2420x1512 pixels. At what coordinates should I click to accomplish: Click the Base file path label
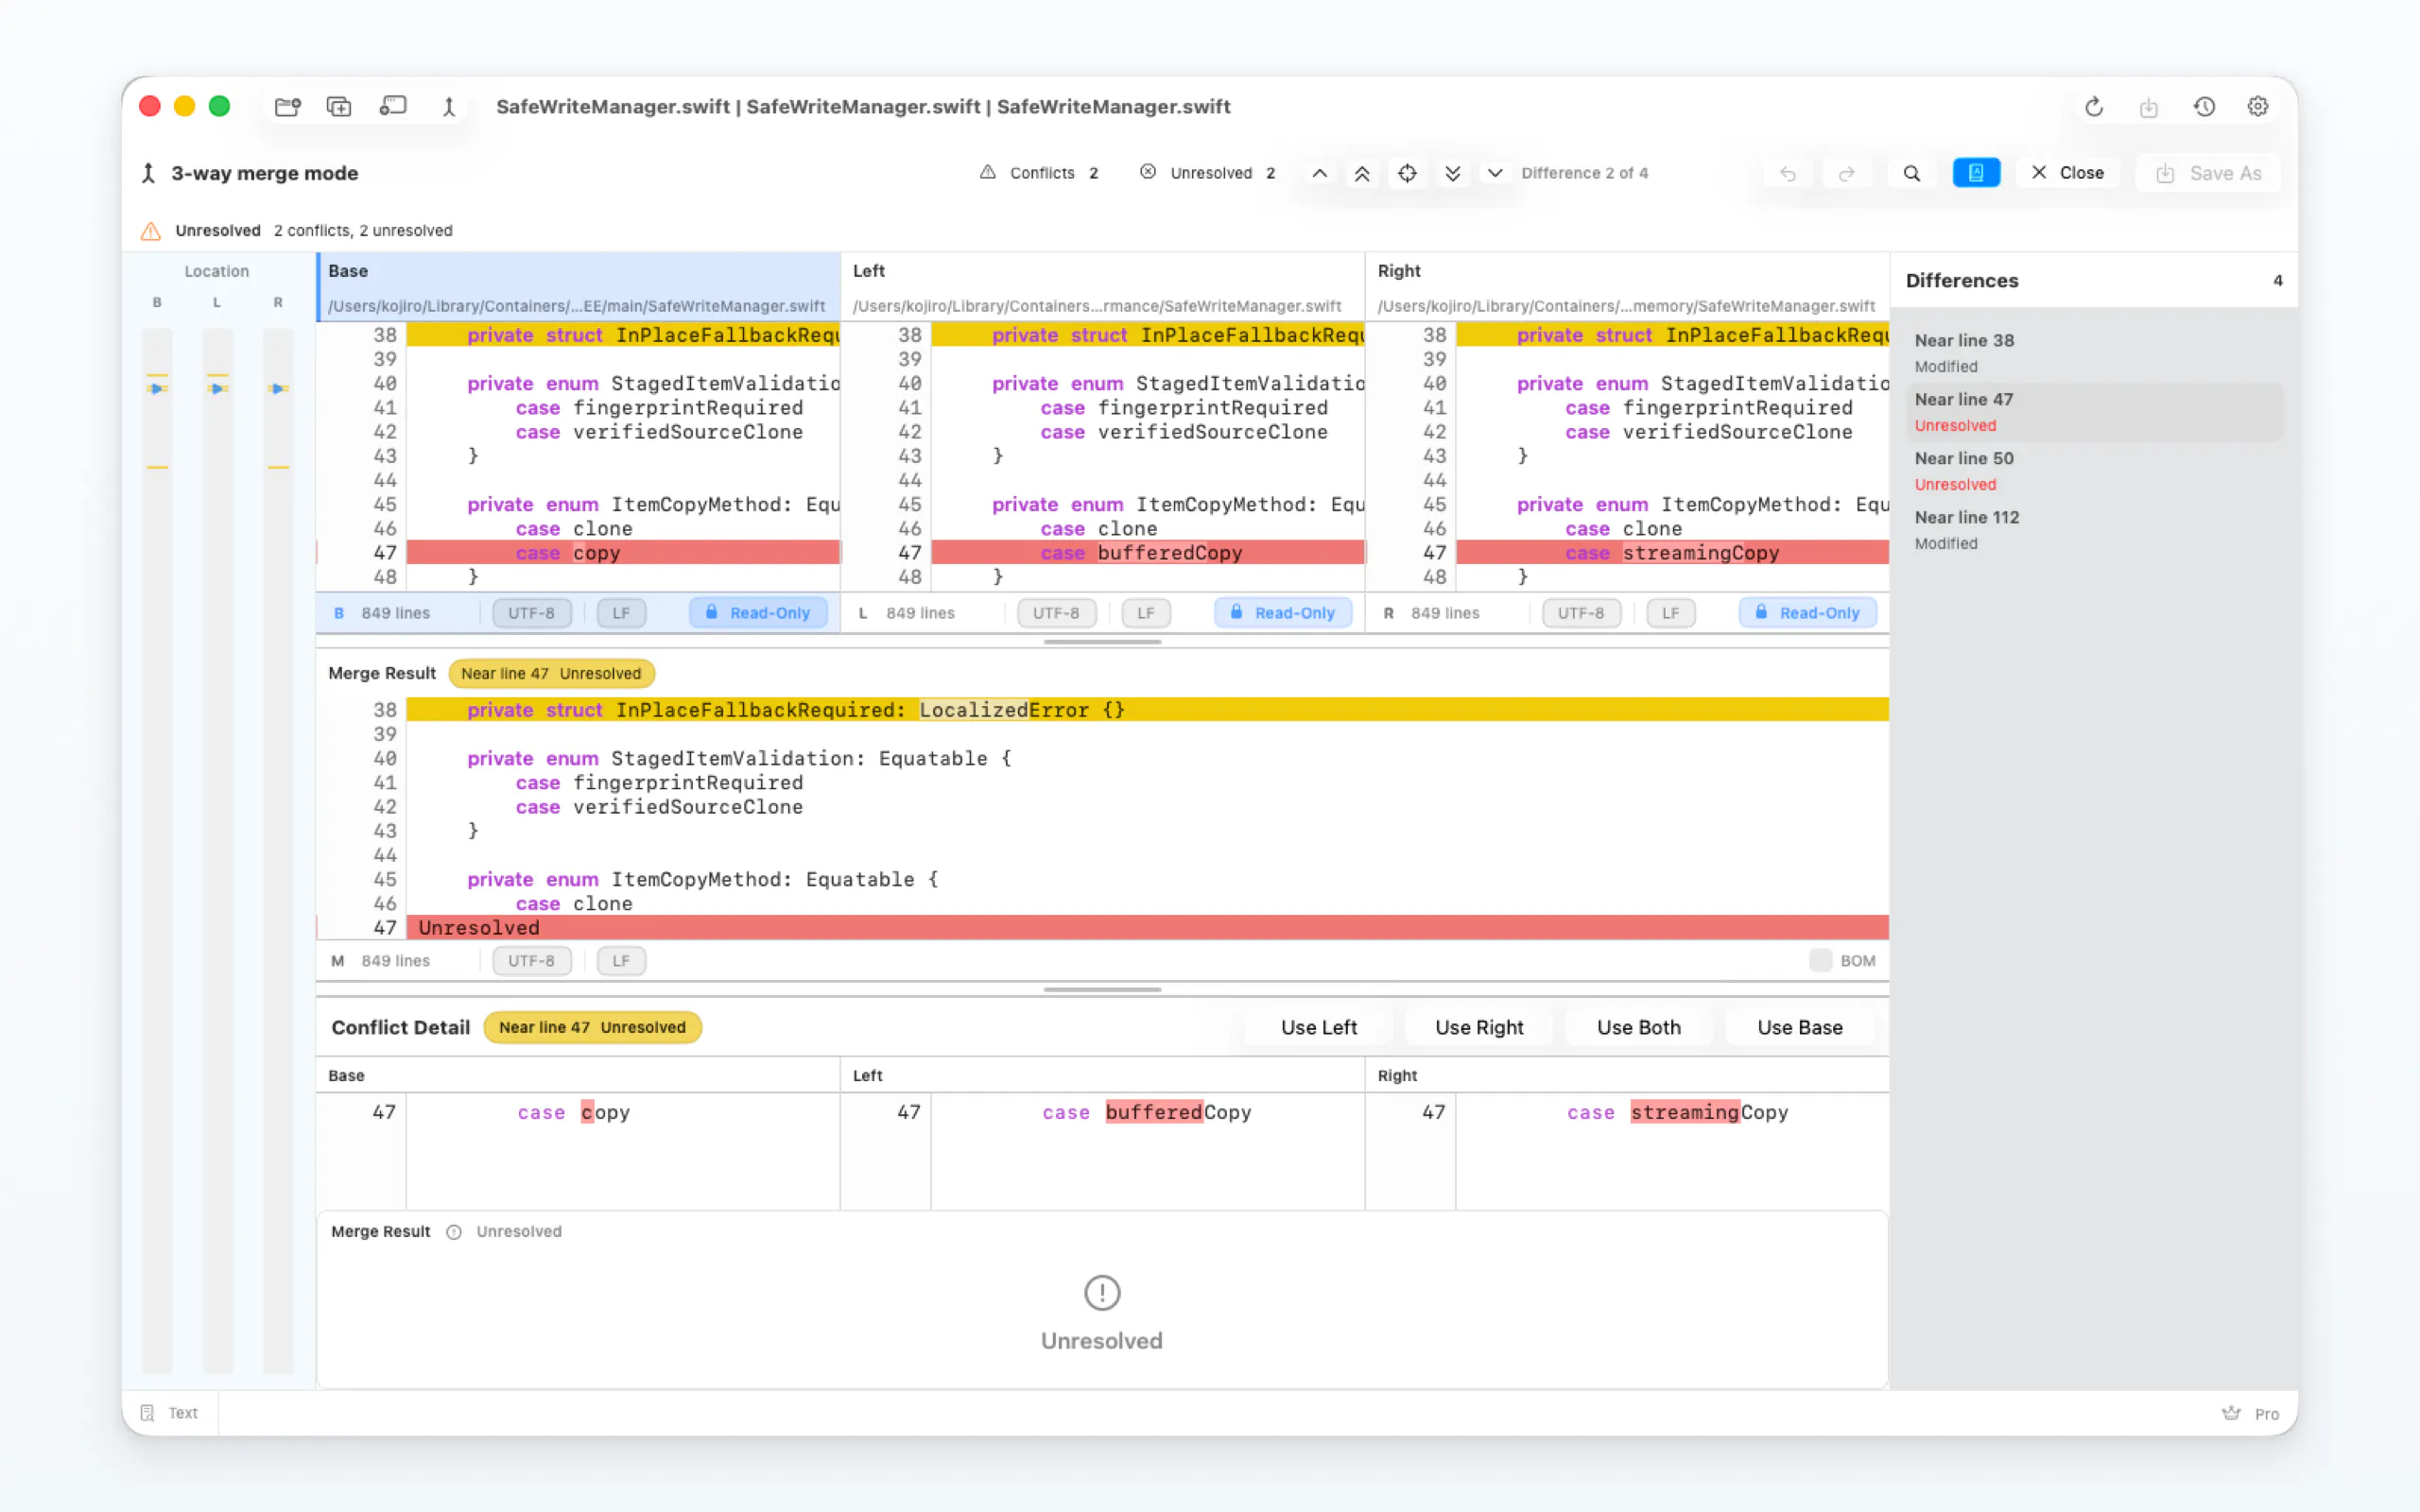pyautogui.click(x=576, y=306)
